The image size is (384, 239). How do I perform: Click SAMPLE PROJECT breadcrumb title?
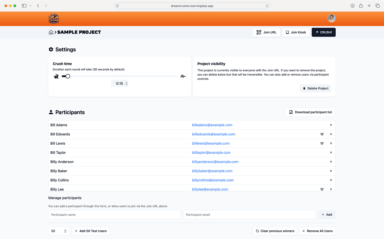79,32
